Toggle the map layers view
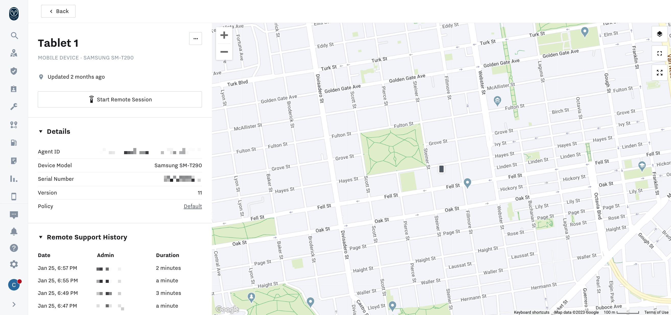Screen dimensions: 671x315 [x=660, y=34]
